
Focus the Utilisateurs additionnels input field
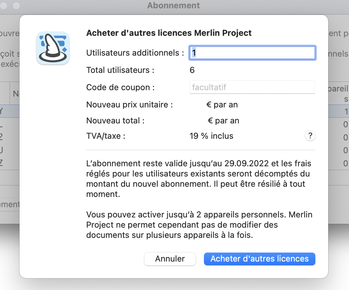(252, 53)
